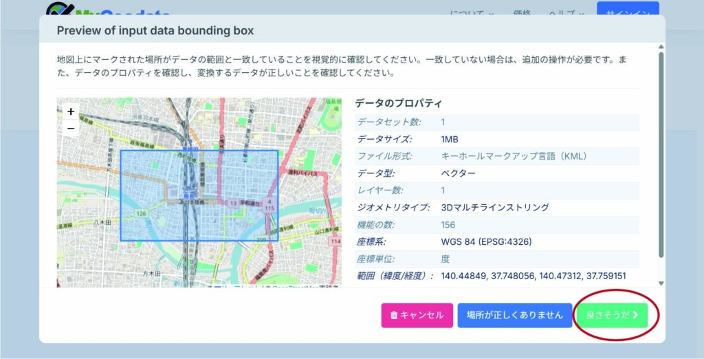704x359 pixels.
Task: Click the chevron arrow on 良さそうだ button
Action: click(x=635, y=315)
